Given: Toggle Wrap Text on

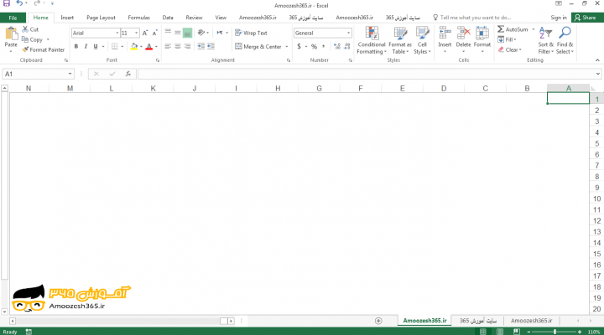Looking at the screenshot, I should tap(251, 33).
